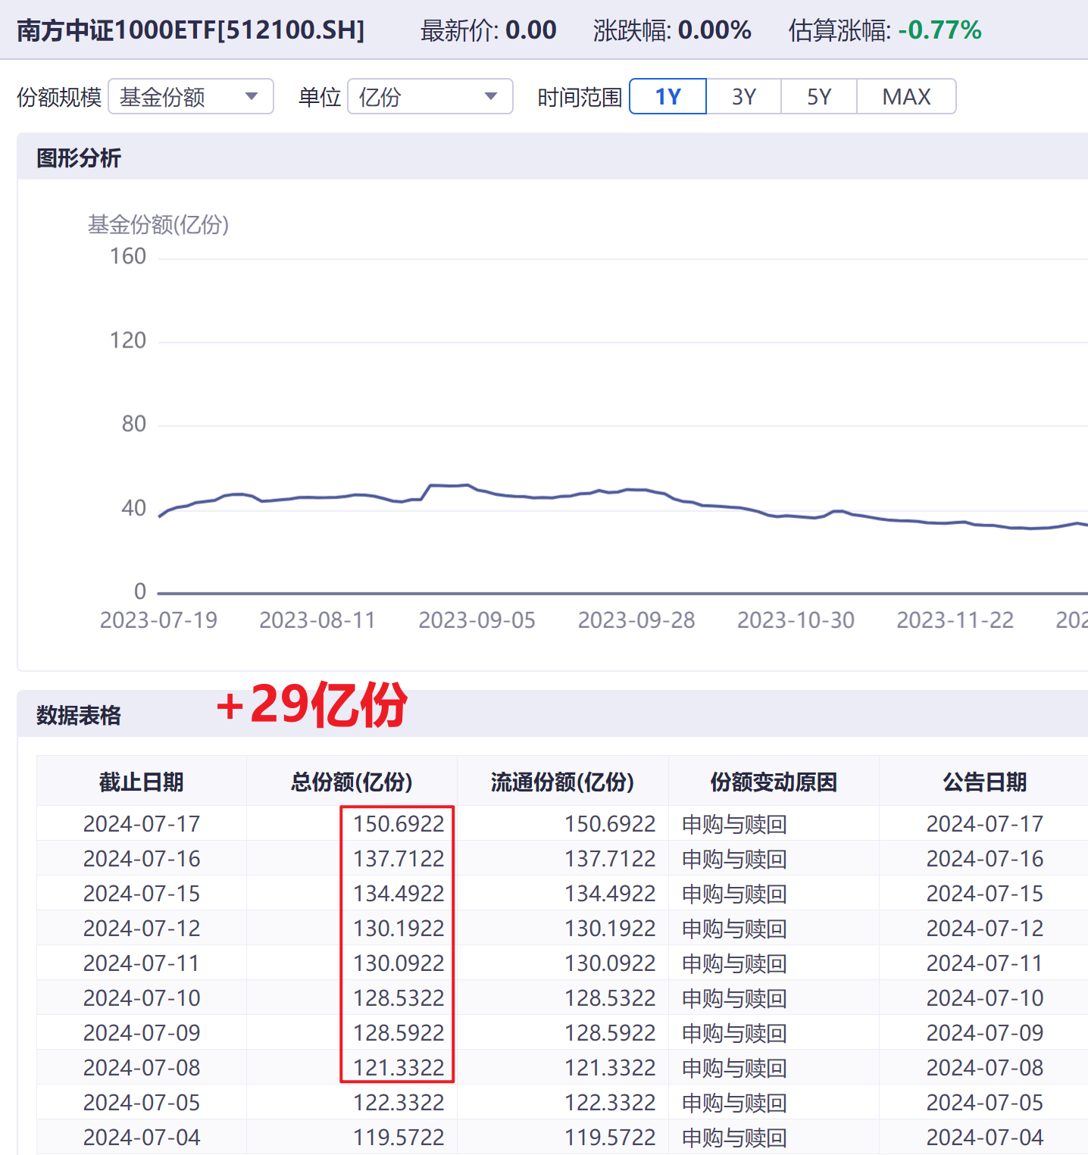The width and height of the screenshot is (1088, 1155).
Task: Click the 份额变动原因 column header
Action: [x=774, y=782]
